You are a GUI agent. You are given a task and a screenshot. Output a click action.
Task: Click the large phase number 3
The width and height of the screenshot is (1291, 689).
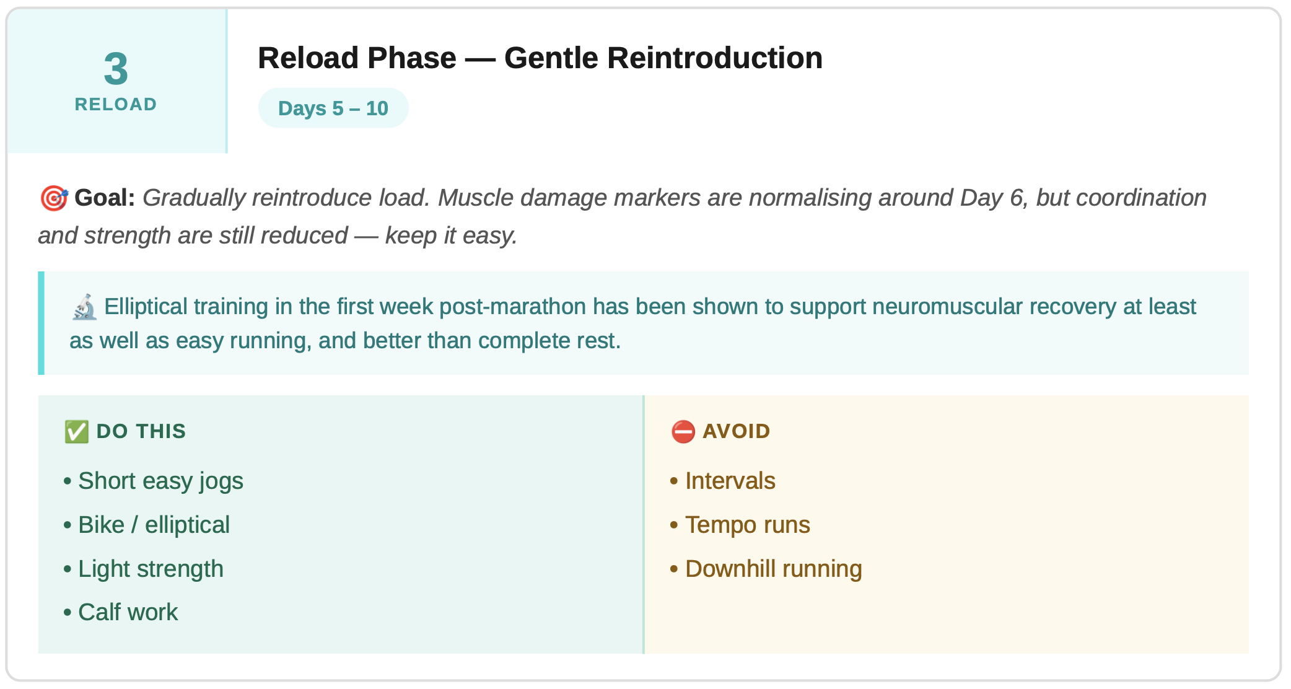click(x=116, y=69)
